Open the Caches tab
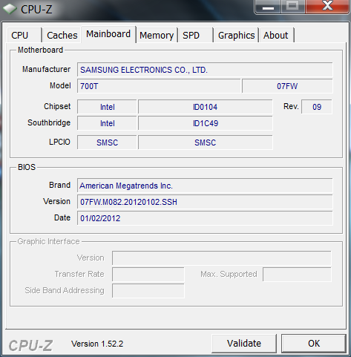 [x=62, y=35]
